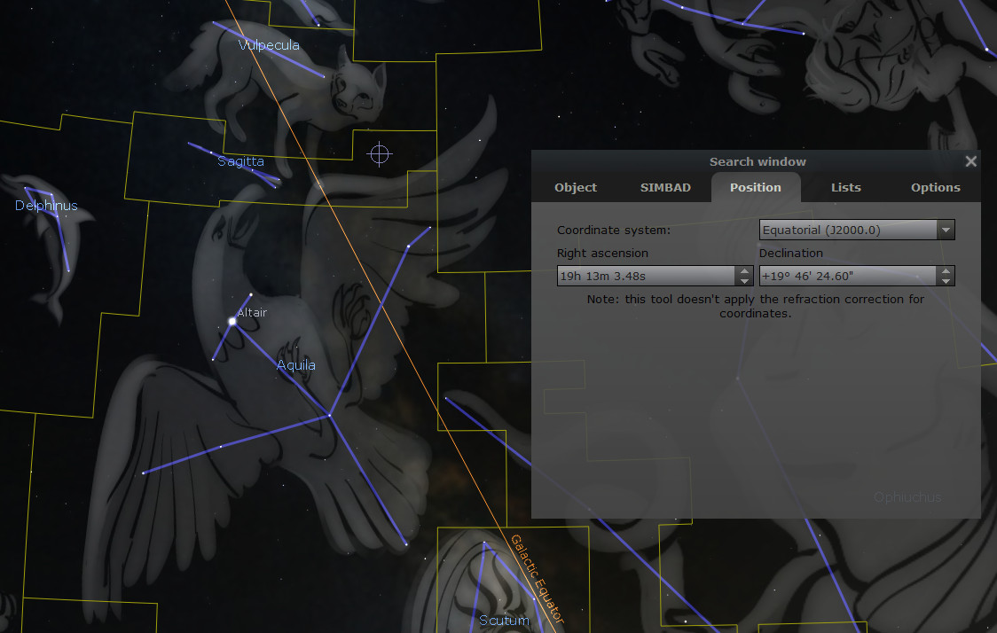Image resolution: width=997 pixels, height=633 pixels.
Task: Click the Vulpecula constellation label
Action: (x=269, y=45)
